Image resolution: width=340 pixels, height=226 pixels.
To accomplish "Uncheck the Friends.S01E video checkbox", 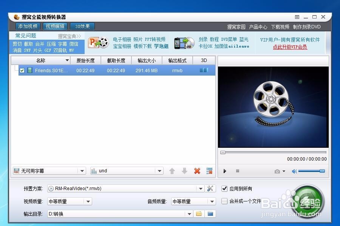I will click(x=22, y=71).
